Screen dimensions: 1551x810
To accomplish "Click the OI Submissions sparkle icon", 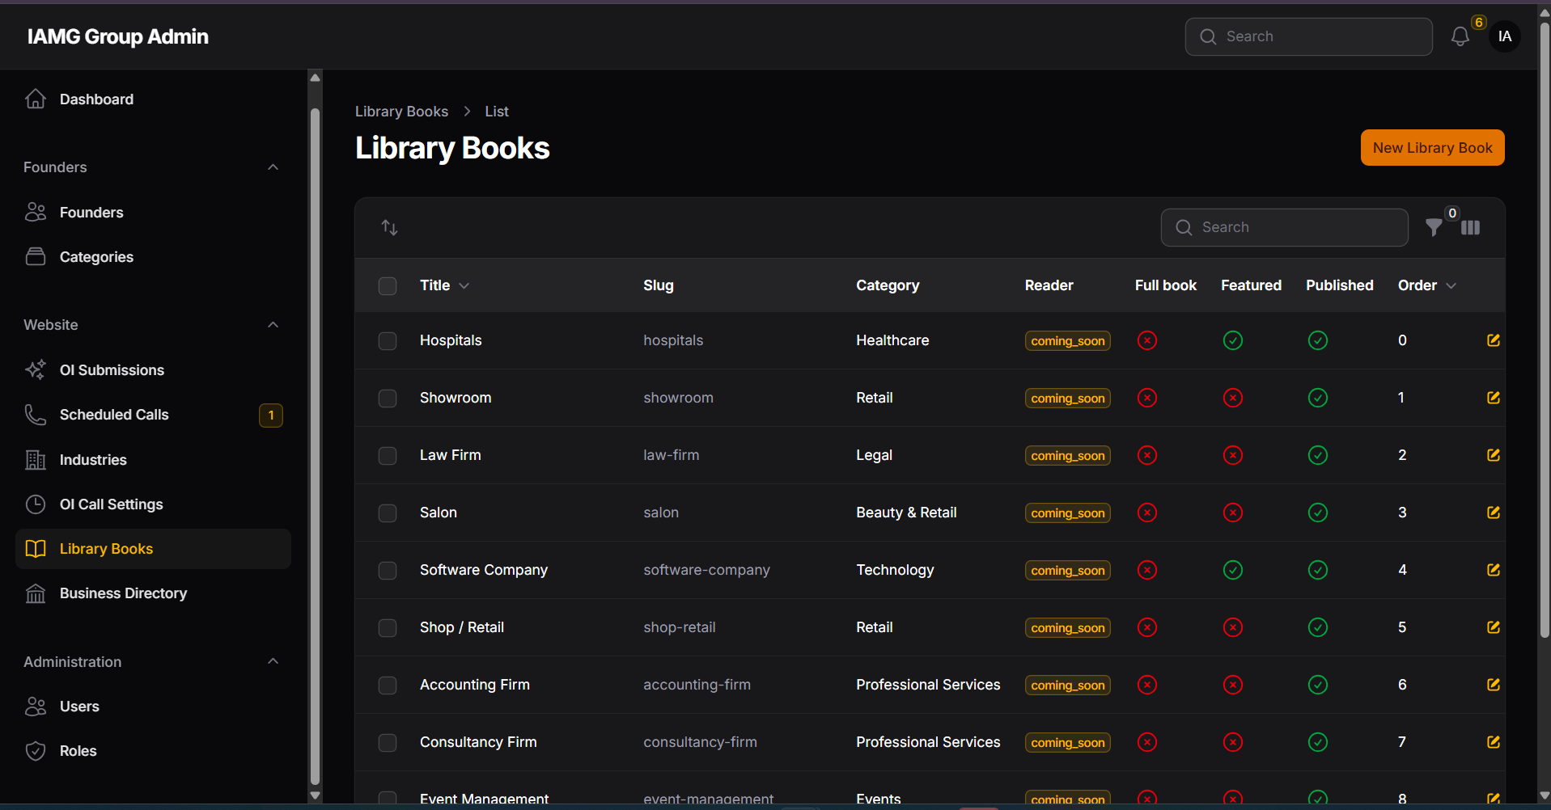I will 36,369.
